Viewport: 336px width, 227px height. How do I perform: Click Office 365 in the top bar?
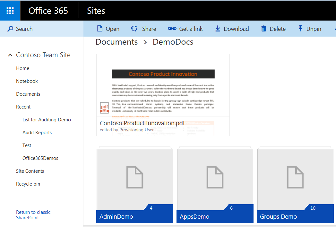tap(48, 11)
